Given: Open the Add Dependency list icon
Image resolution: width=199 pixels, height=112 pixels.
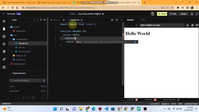Looking at the screenshot, I should point(44,81).
